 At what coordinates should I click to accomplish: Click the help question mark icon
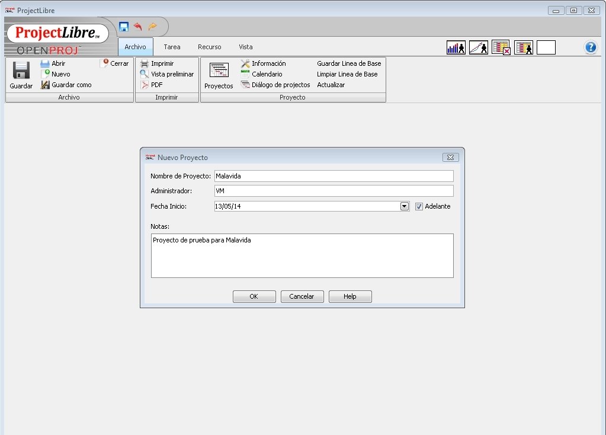(x=591, y=47)
